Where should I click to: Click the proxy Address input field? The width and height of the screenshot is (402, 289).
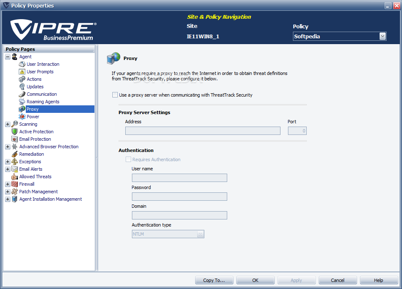pos(203,131)
